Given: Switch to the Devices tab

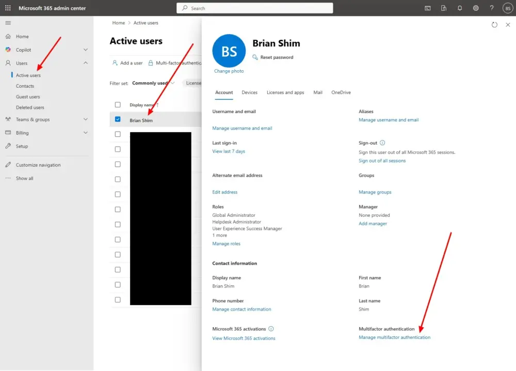Looking at the screenshot, I should point(249,92).
